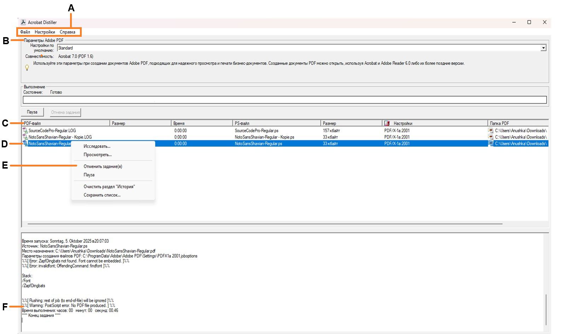Click the NotoSansShavian-Regular - Kopie.ps cell
This screenshot has height=334, width=566.
click(x=265, y=137)
